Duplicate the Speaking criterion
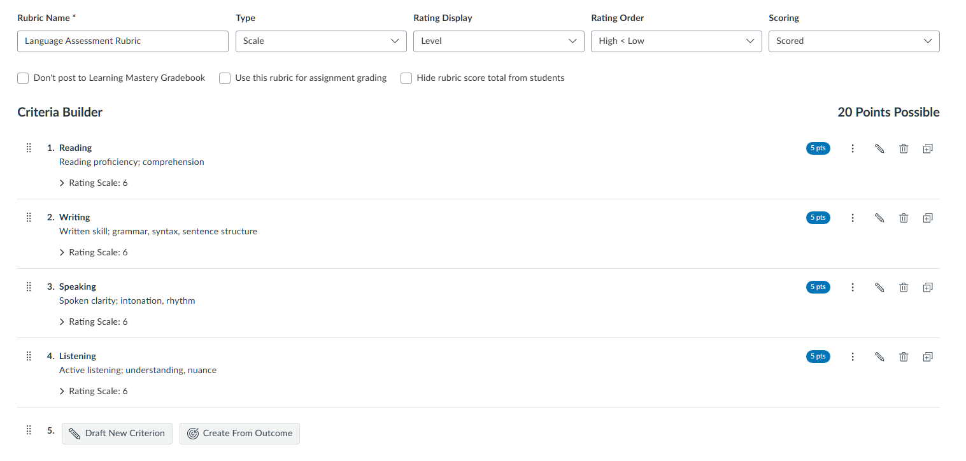This screenshot has height=461, width=966. pyautogui.click(x=928, y=287)
